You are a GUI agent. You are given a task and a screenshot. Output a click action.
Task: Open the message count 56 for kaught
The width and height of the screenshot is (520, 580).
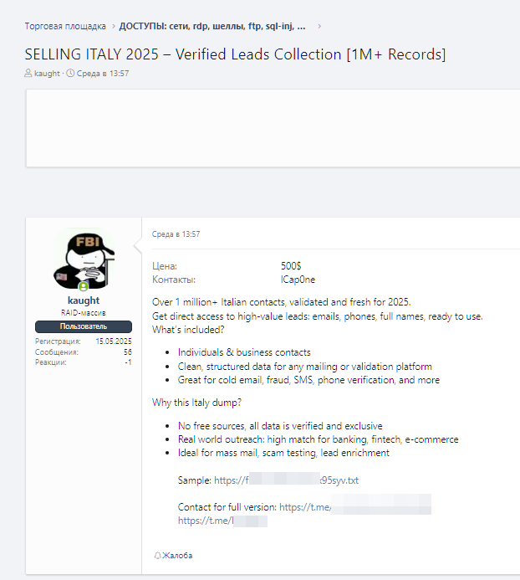127,352
